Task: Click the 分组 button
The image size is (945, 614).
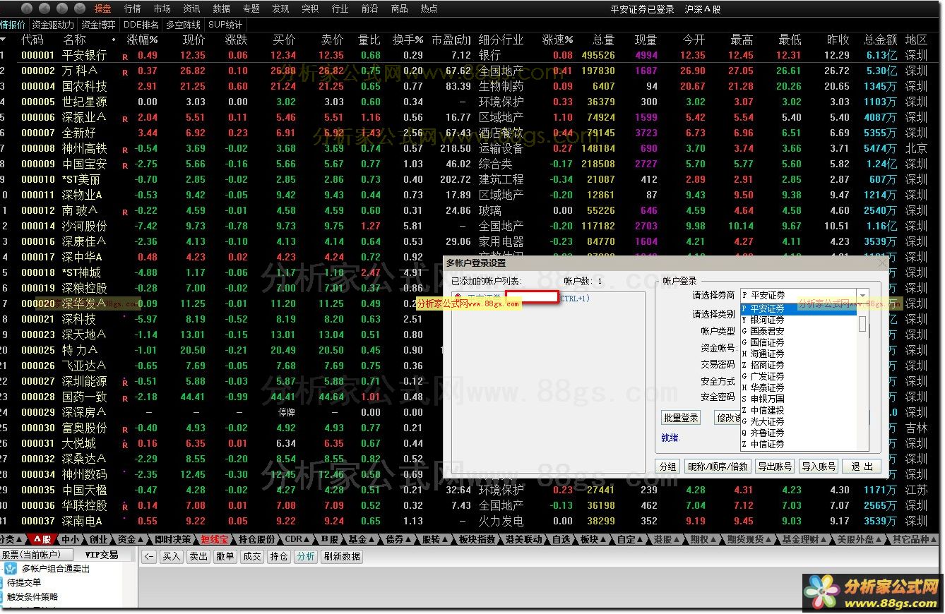Action: 667,466
